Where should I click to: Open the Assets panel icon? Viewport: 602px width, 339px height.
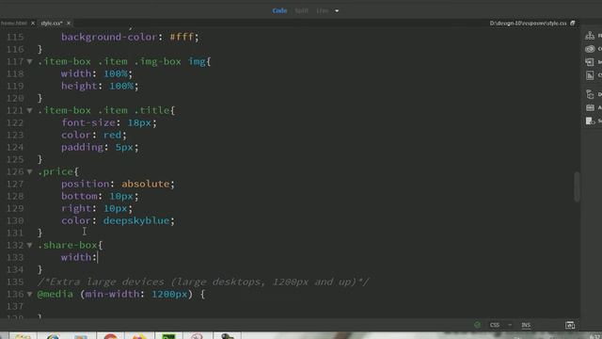(590, 107)
